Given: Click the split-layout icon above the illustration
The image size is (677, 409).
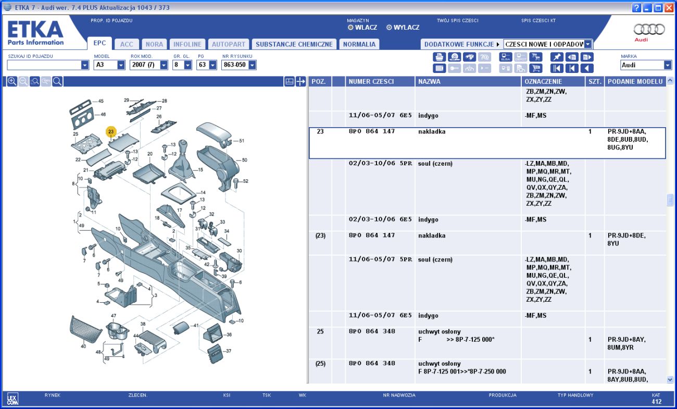Looking at the screenshot, I should point(290,82).
